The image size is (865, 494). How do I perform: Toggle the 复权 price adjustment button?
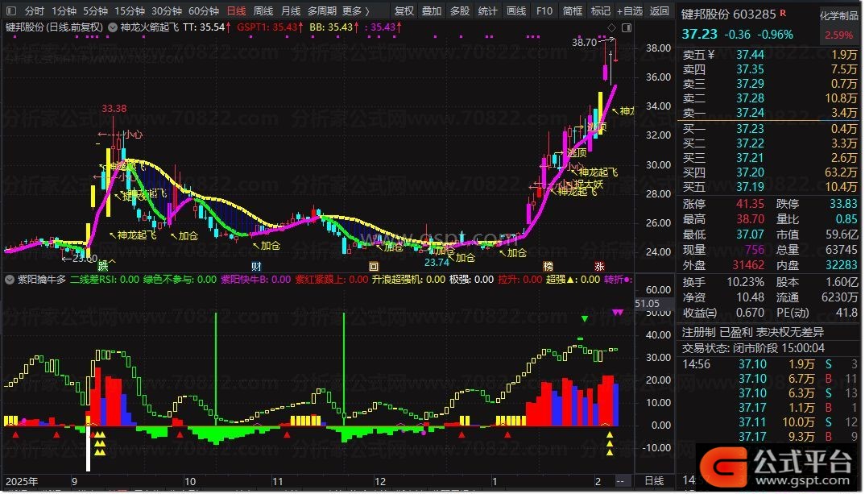click(x=404, y=11)
